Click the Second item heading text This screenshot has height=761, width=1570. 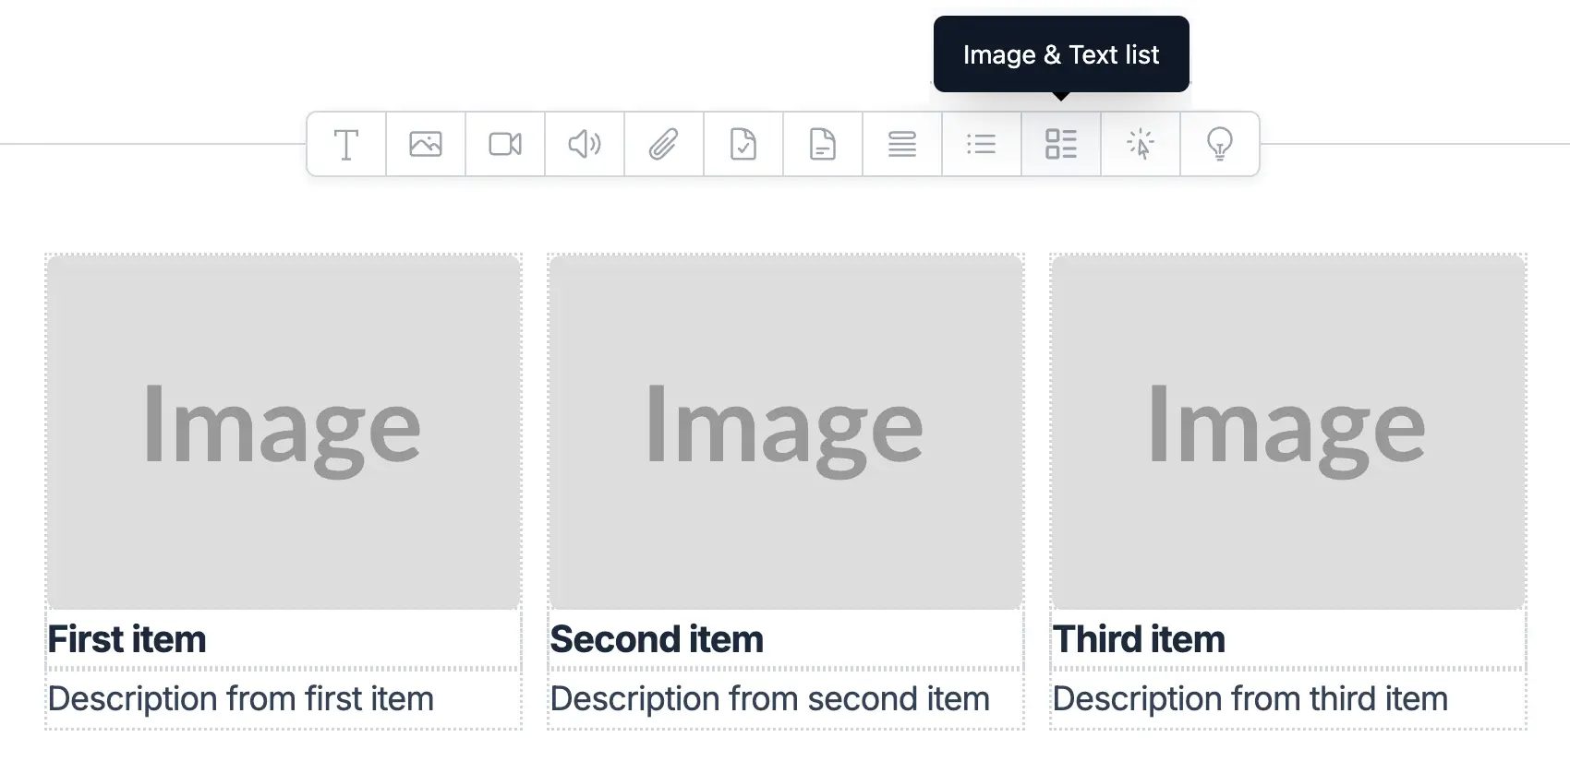(x=657, y=638)
